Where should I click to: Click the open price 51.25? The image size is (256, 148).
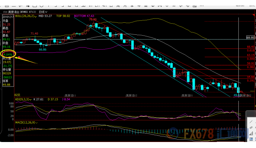pyautogui.click(x=6, y=24)
